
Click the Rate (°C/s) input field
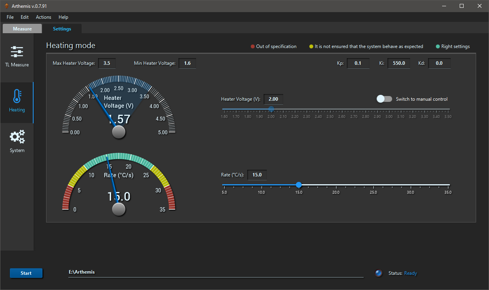point(257,175)
